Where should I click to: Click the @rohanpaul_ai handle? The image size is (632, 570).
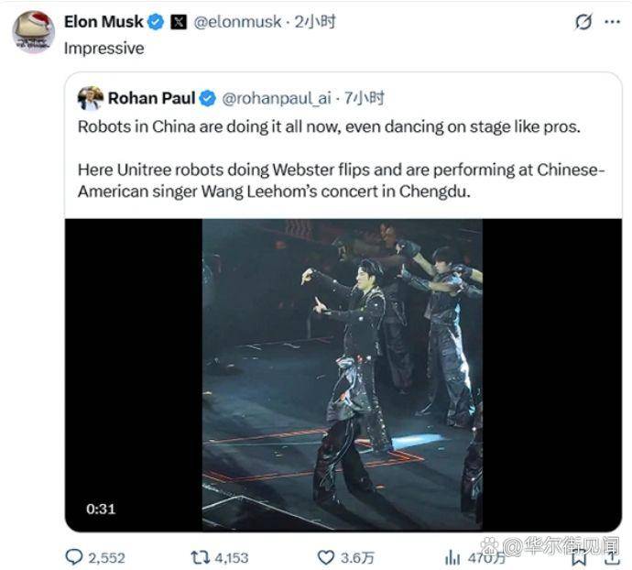point(275,98)
